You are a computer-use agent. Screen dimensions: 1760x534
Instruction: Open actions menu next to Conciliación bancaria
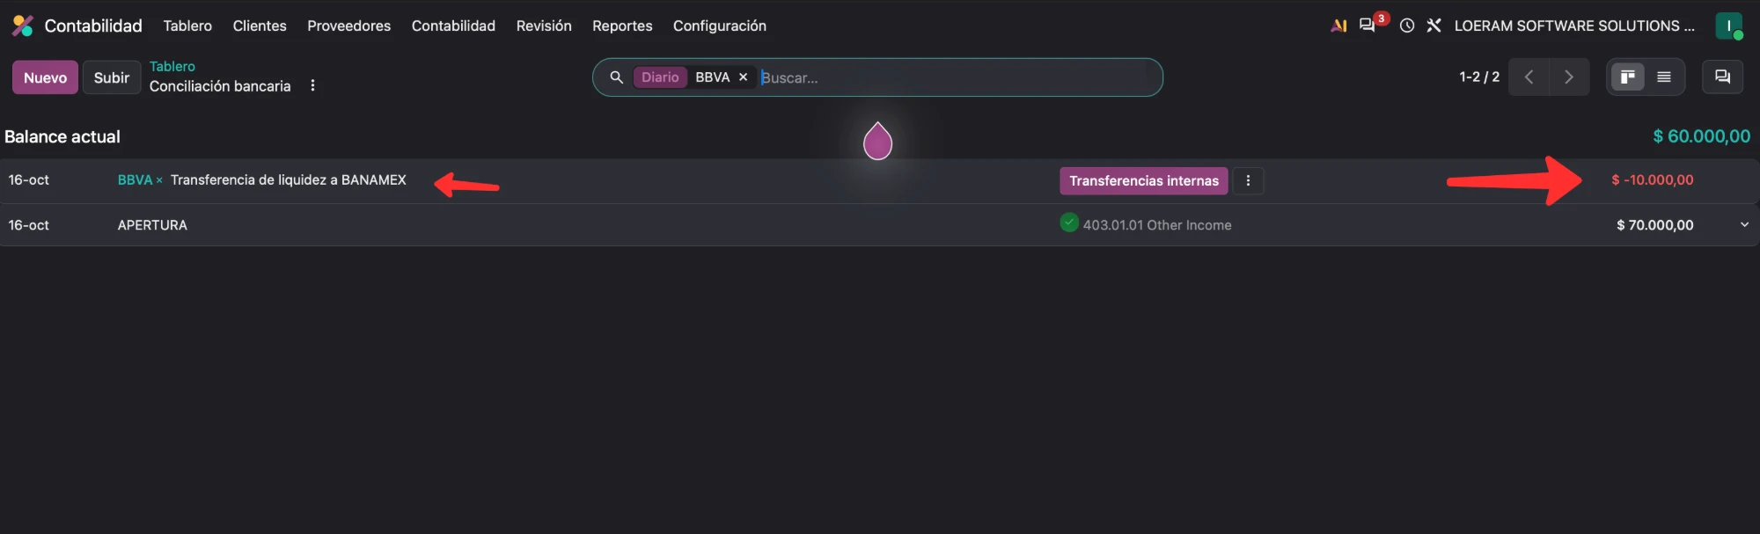click(x=312, y=86)
